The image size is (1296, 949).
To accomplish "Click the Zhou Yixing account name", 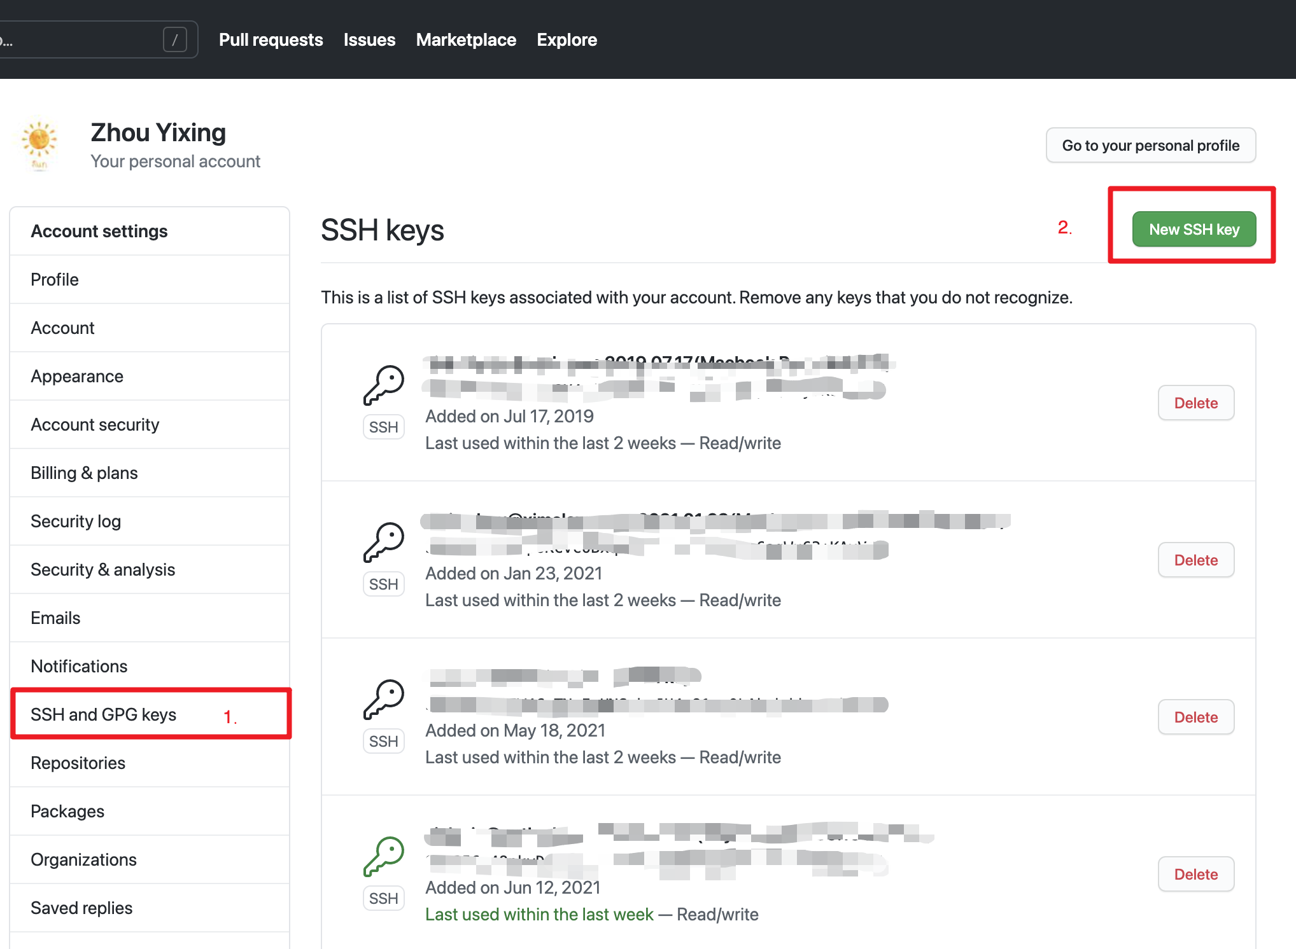I will (158, 132).
